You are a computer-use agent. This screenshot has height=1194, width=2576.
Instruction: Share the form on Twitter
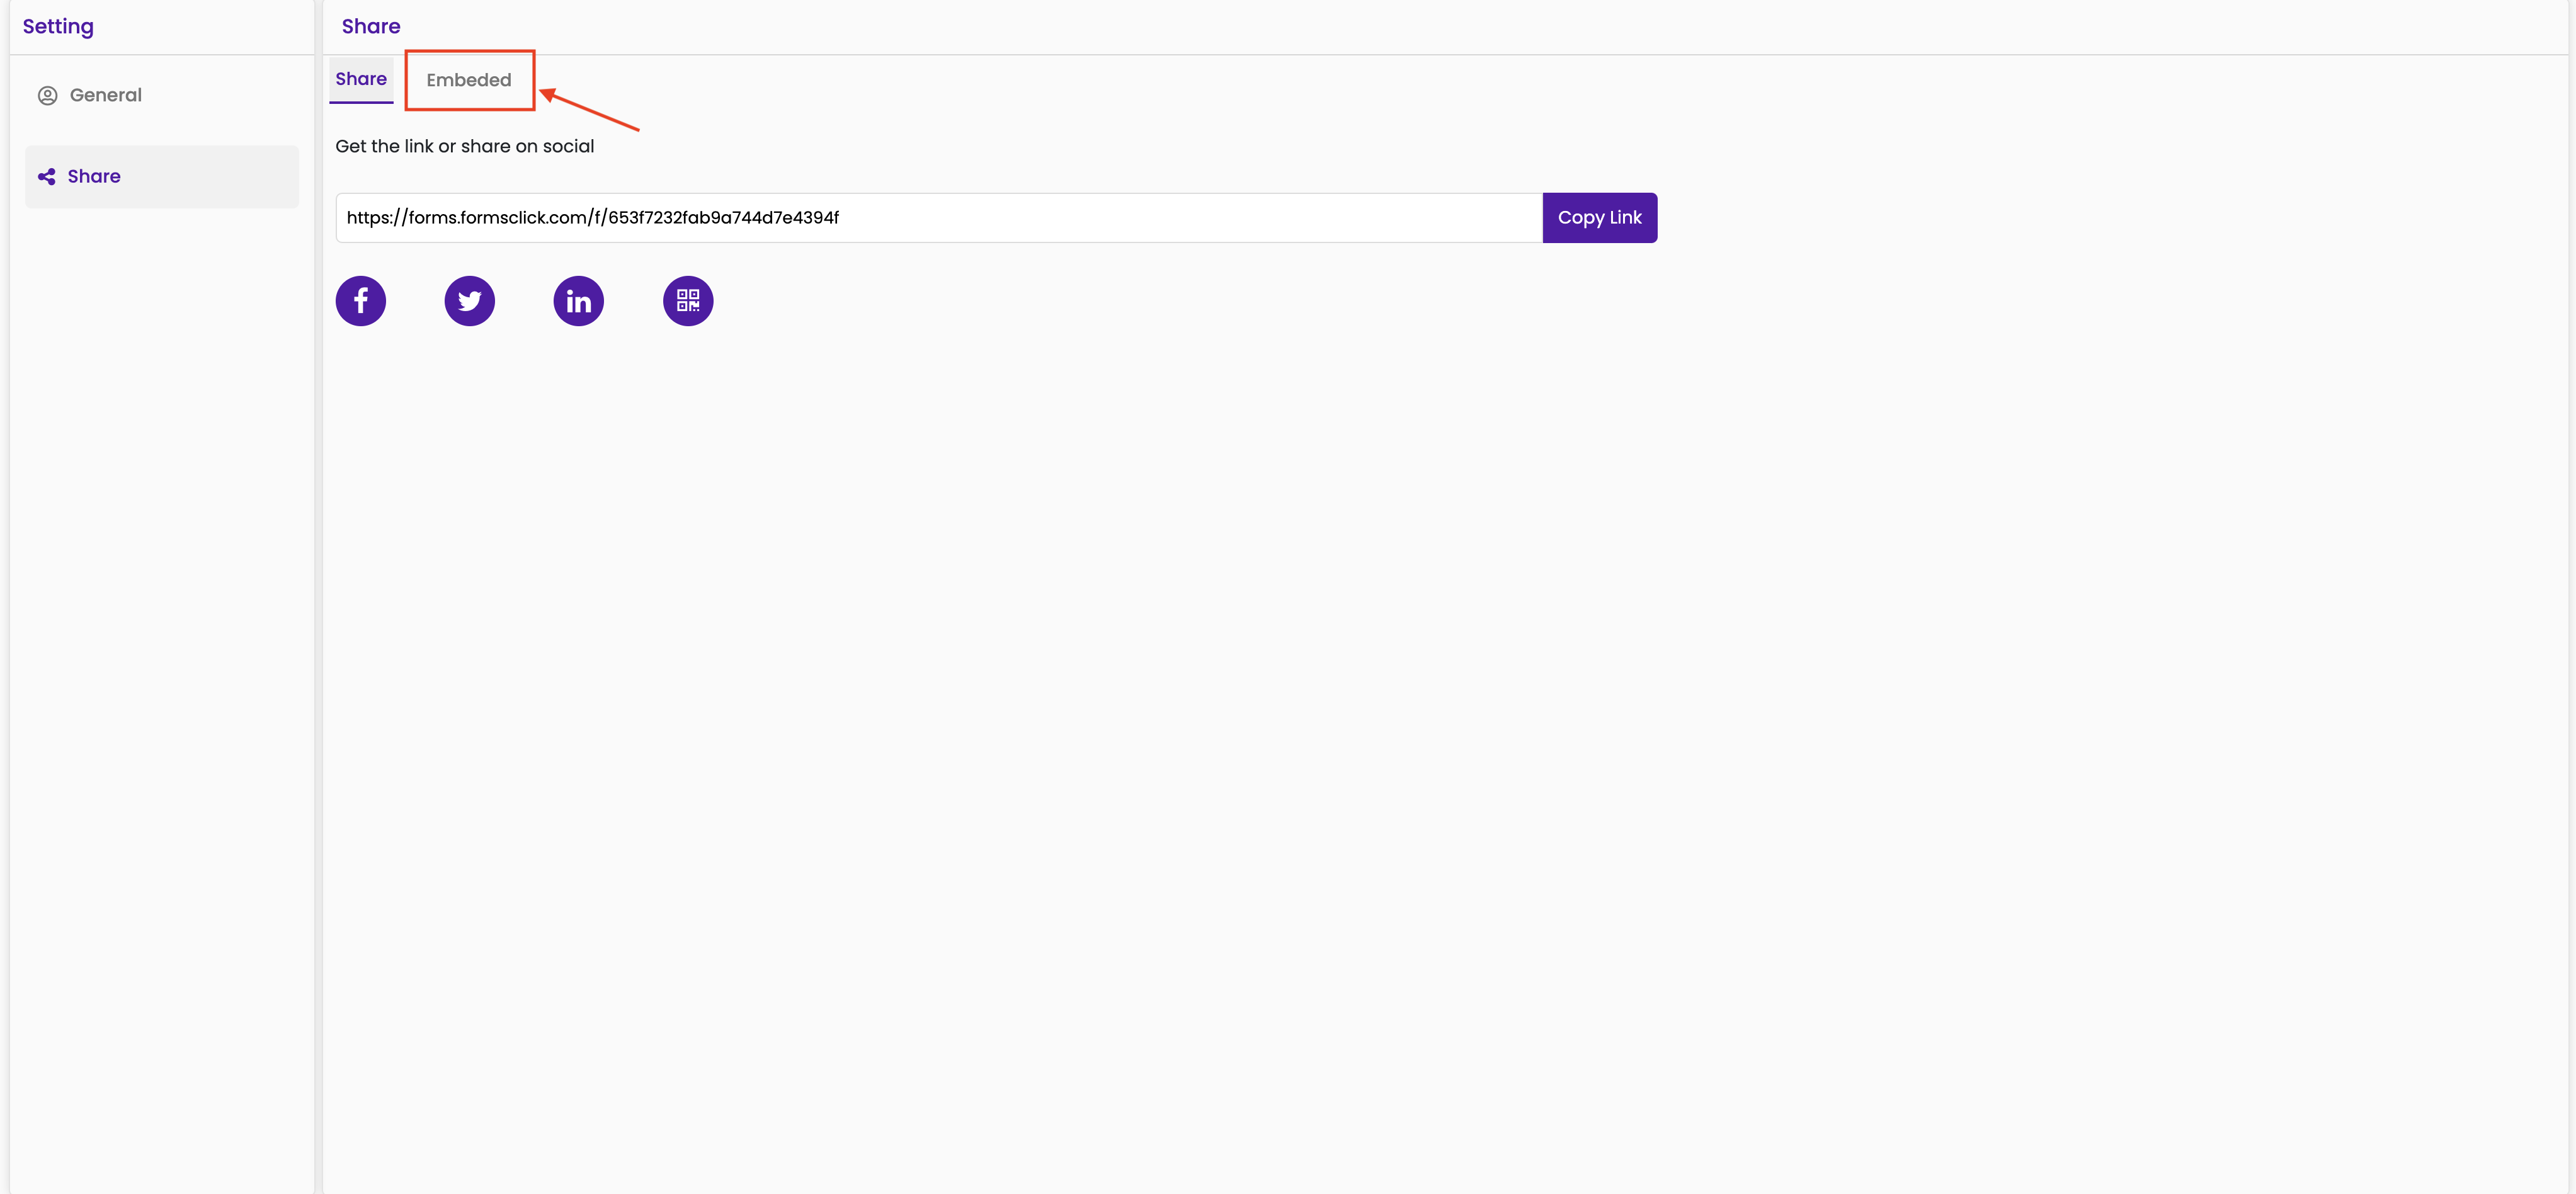469,301
